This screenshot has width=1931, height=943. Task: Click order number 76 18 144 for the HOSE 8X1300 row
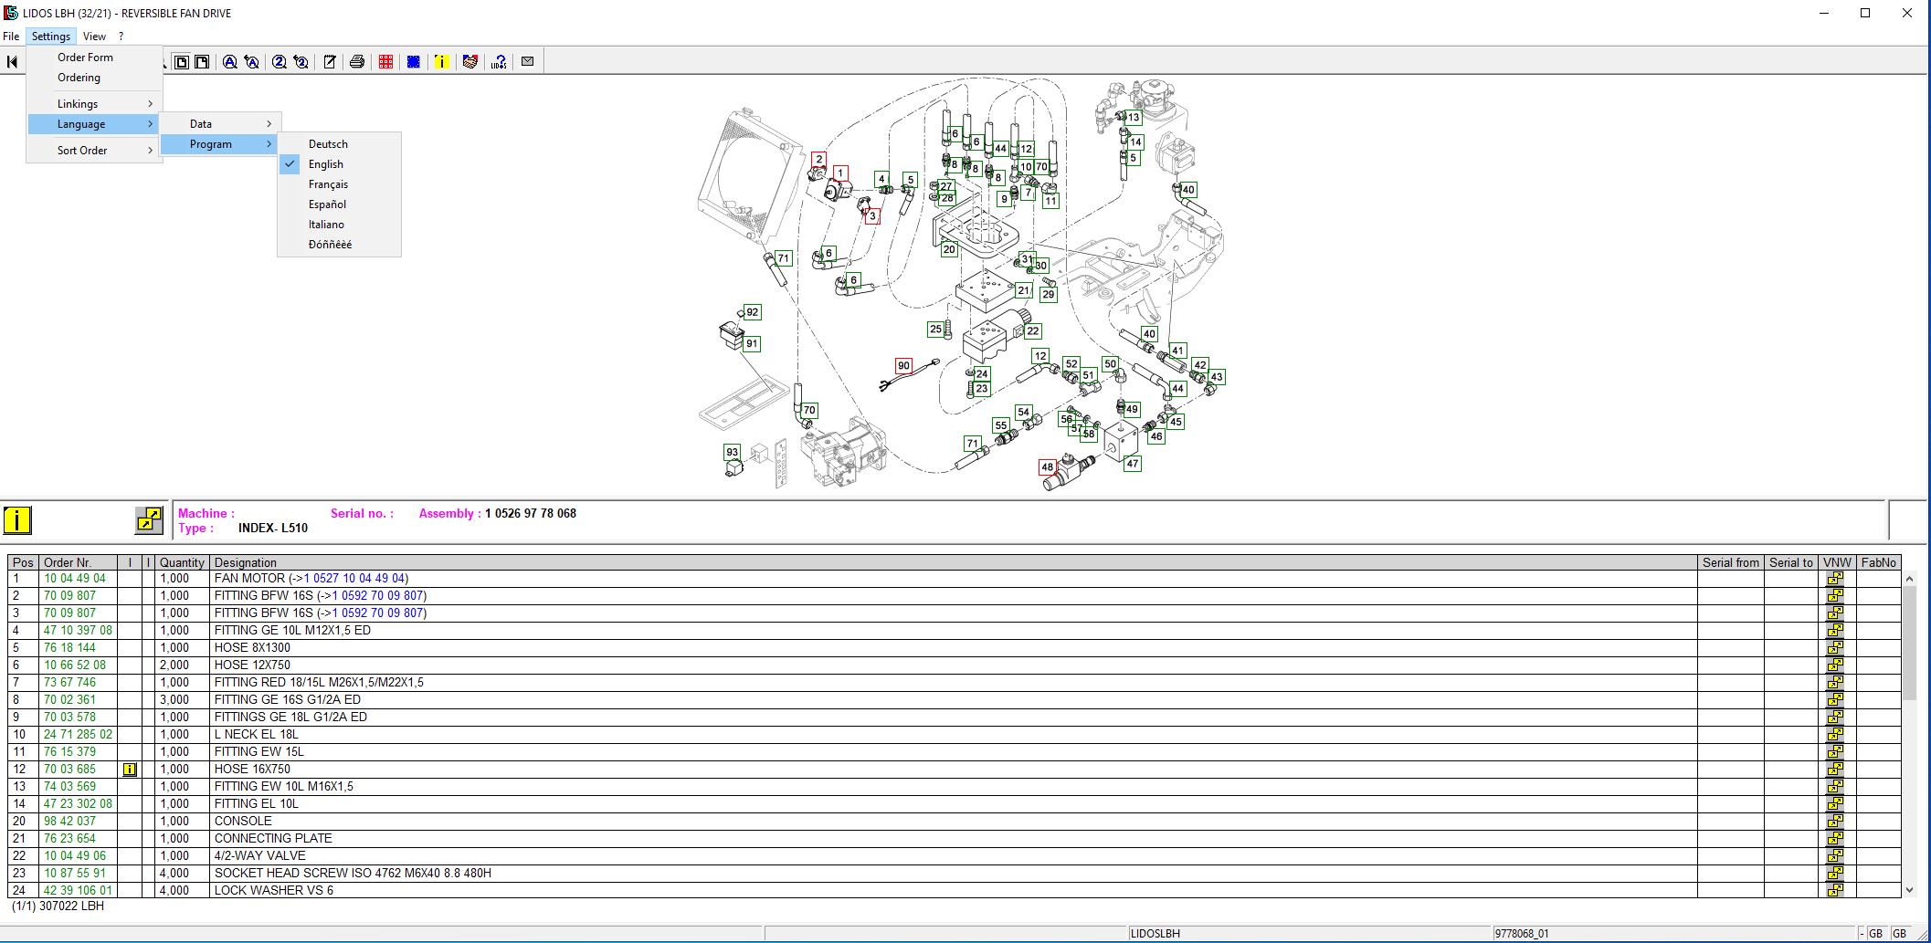[69, 647]
